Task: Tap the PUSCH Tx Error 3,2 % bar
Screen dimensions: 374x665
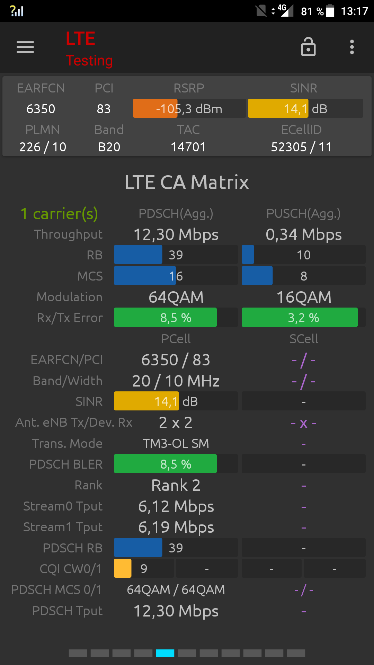Action: point(304,317)
